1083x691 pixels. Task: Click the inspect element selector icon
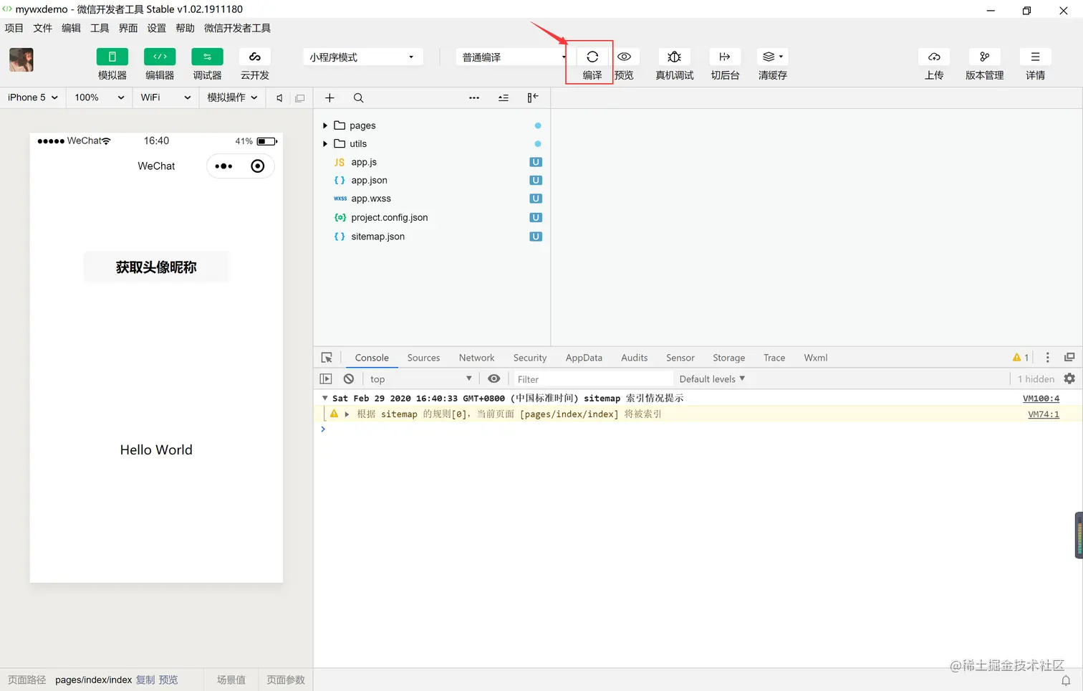327,358
